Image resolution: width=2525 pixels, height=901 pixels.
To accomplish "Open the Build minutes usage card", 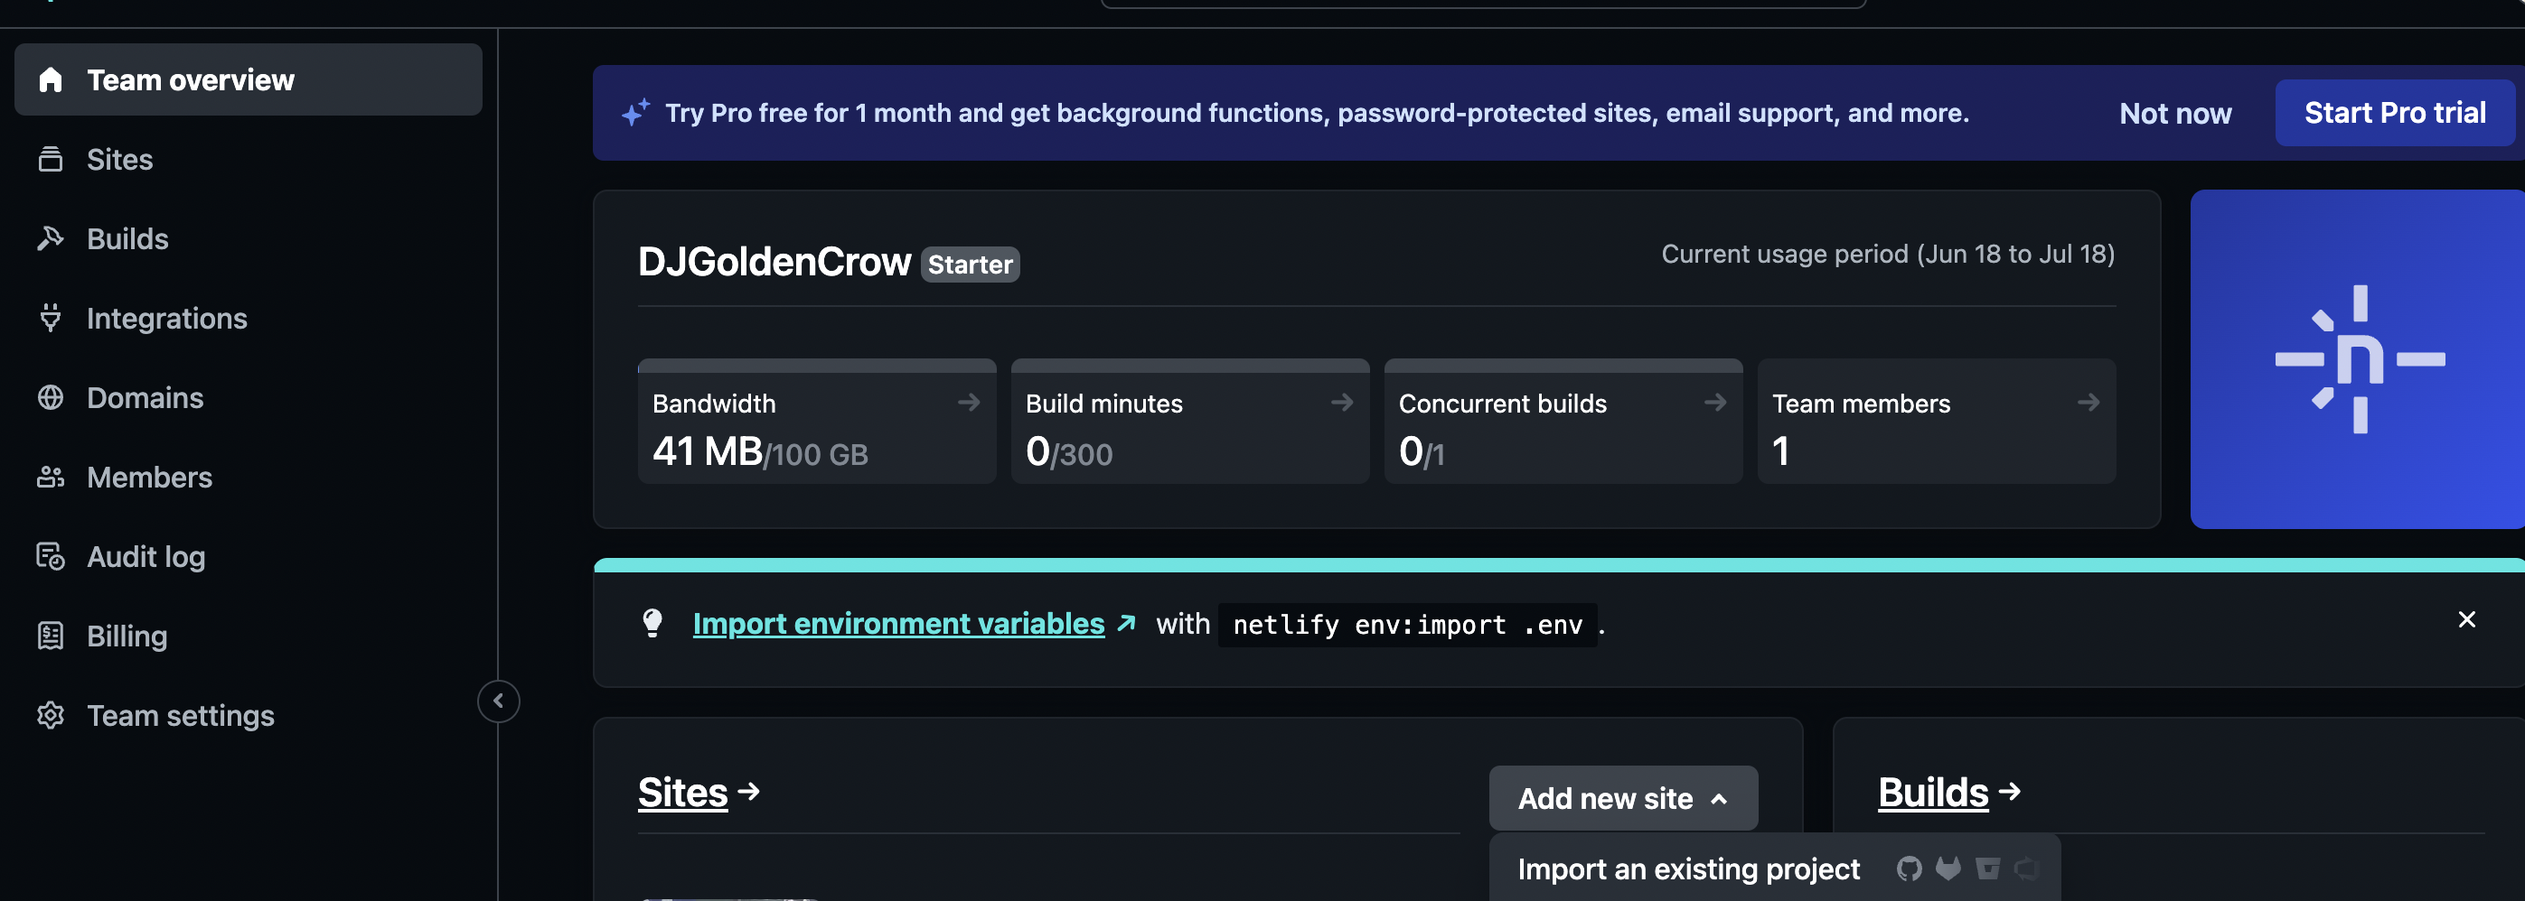I will coord(1190,421).
